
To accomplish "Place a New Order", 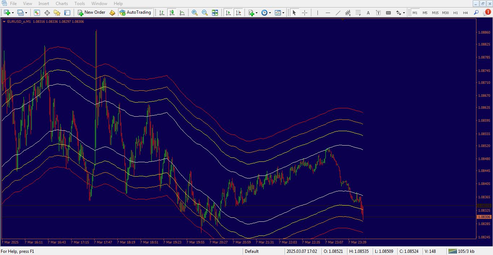I will [91, 12].
